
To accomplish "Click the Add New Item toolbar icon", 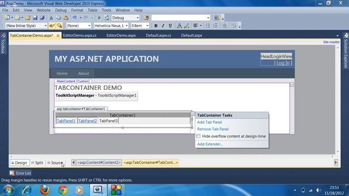I will (x=17, y=18).
